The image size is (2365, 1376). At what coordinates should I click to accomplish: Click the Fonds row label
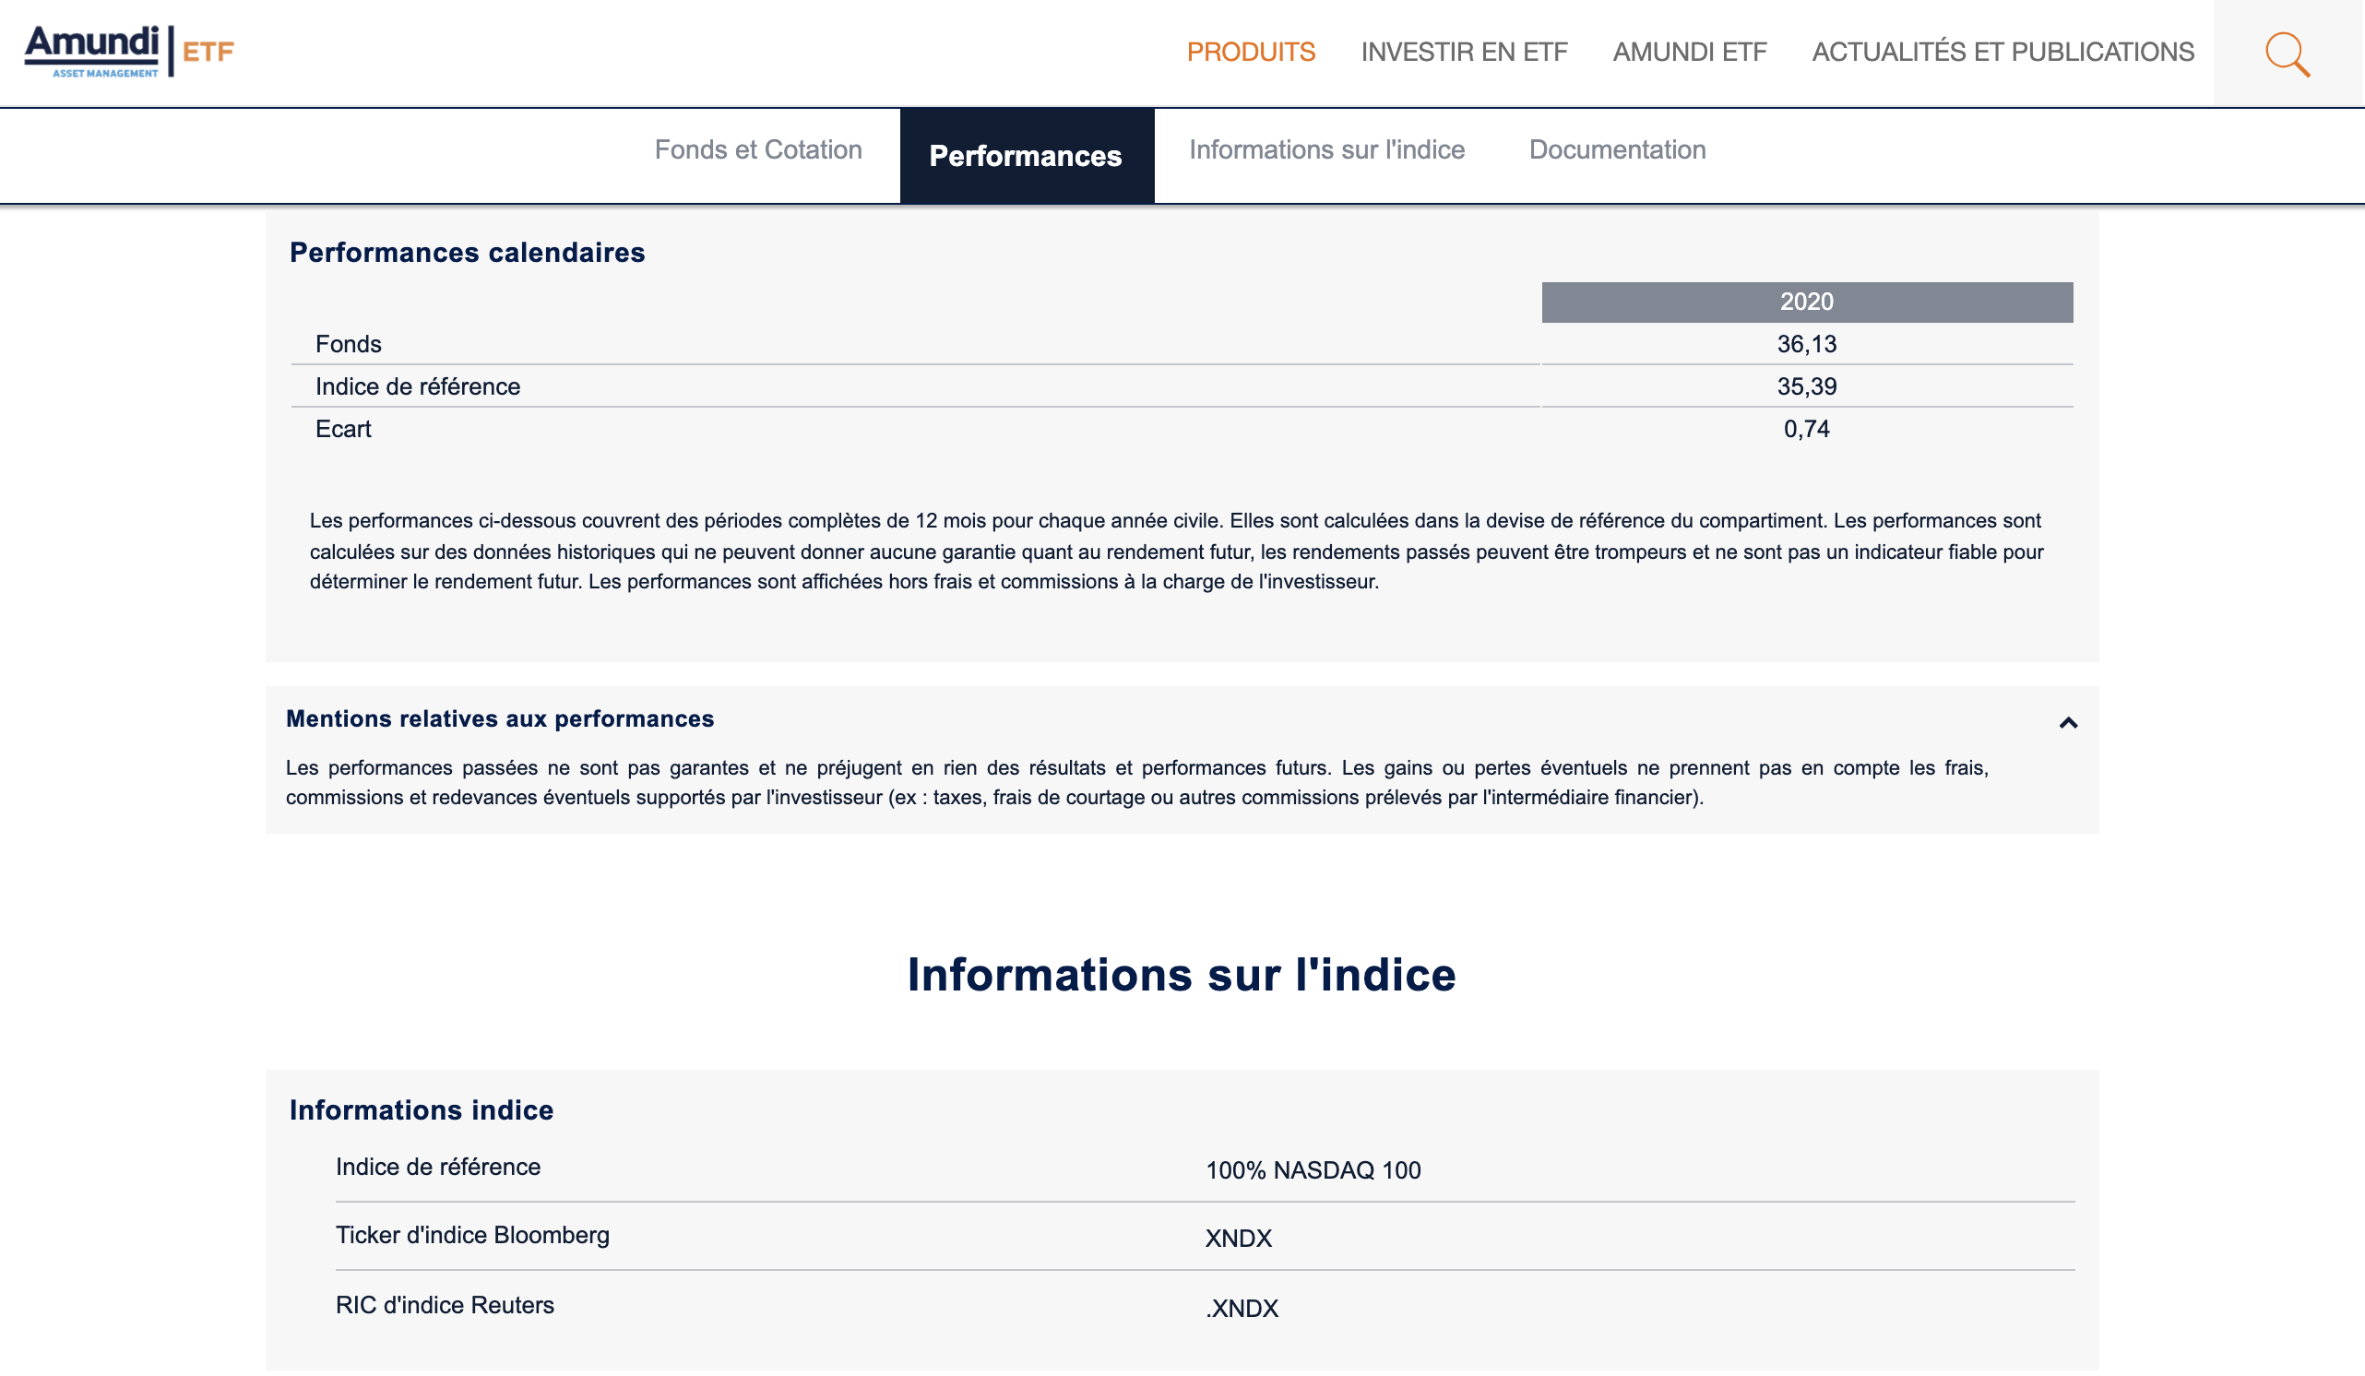[348, 345]
